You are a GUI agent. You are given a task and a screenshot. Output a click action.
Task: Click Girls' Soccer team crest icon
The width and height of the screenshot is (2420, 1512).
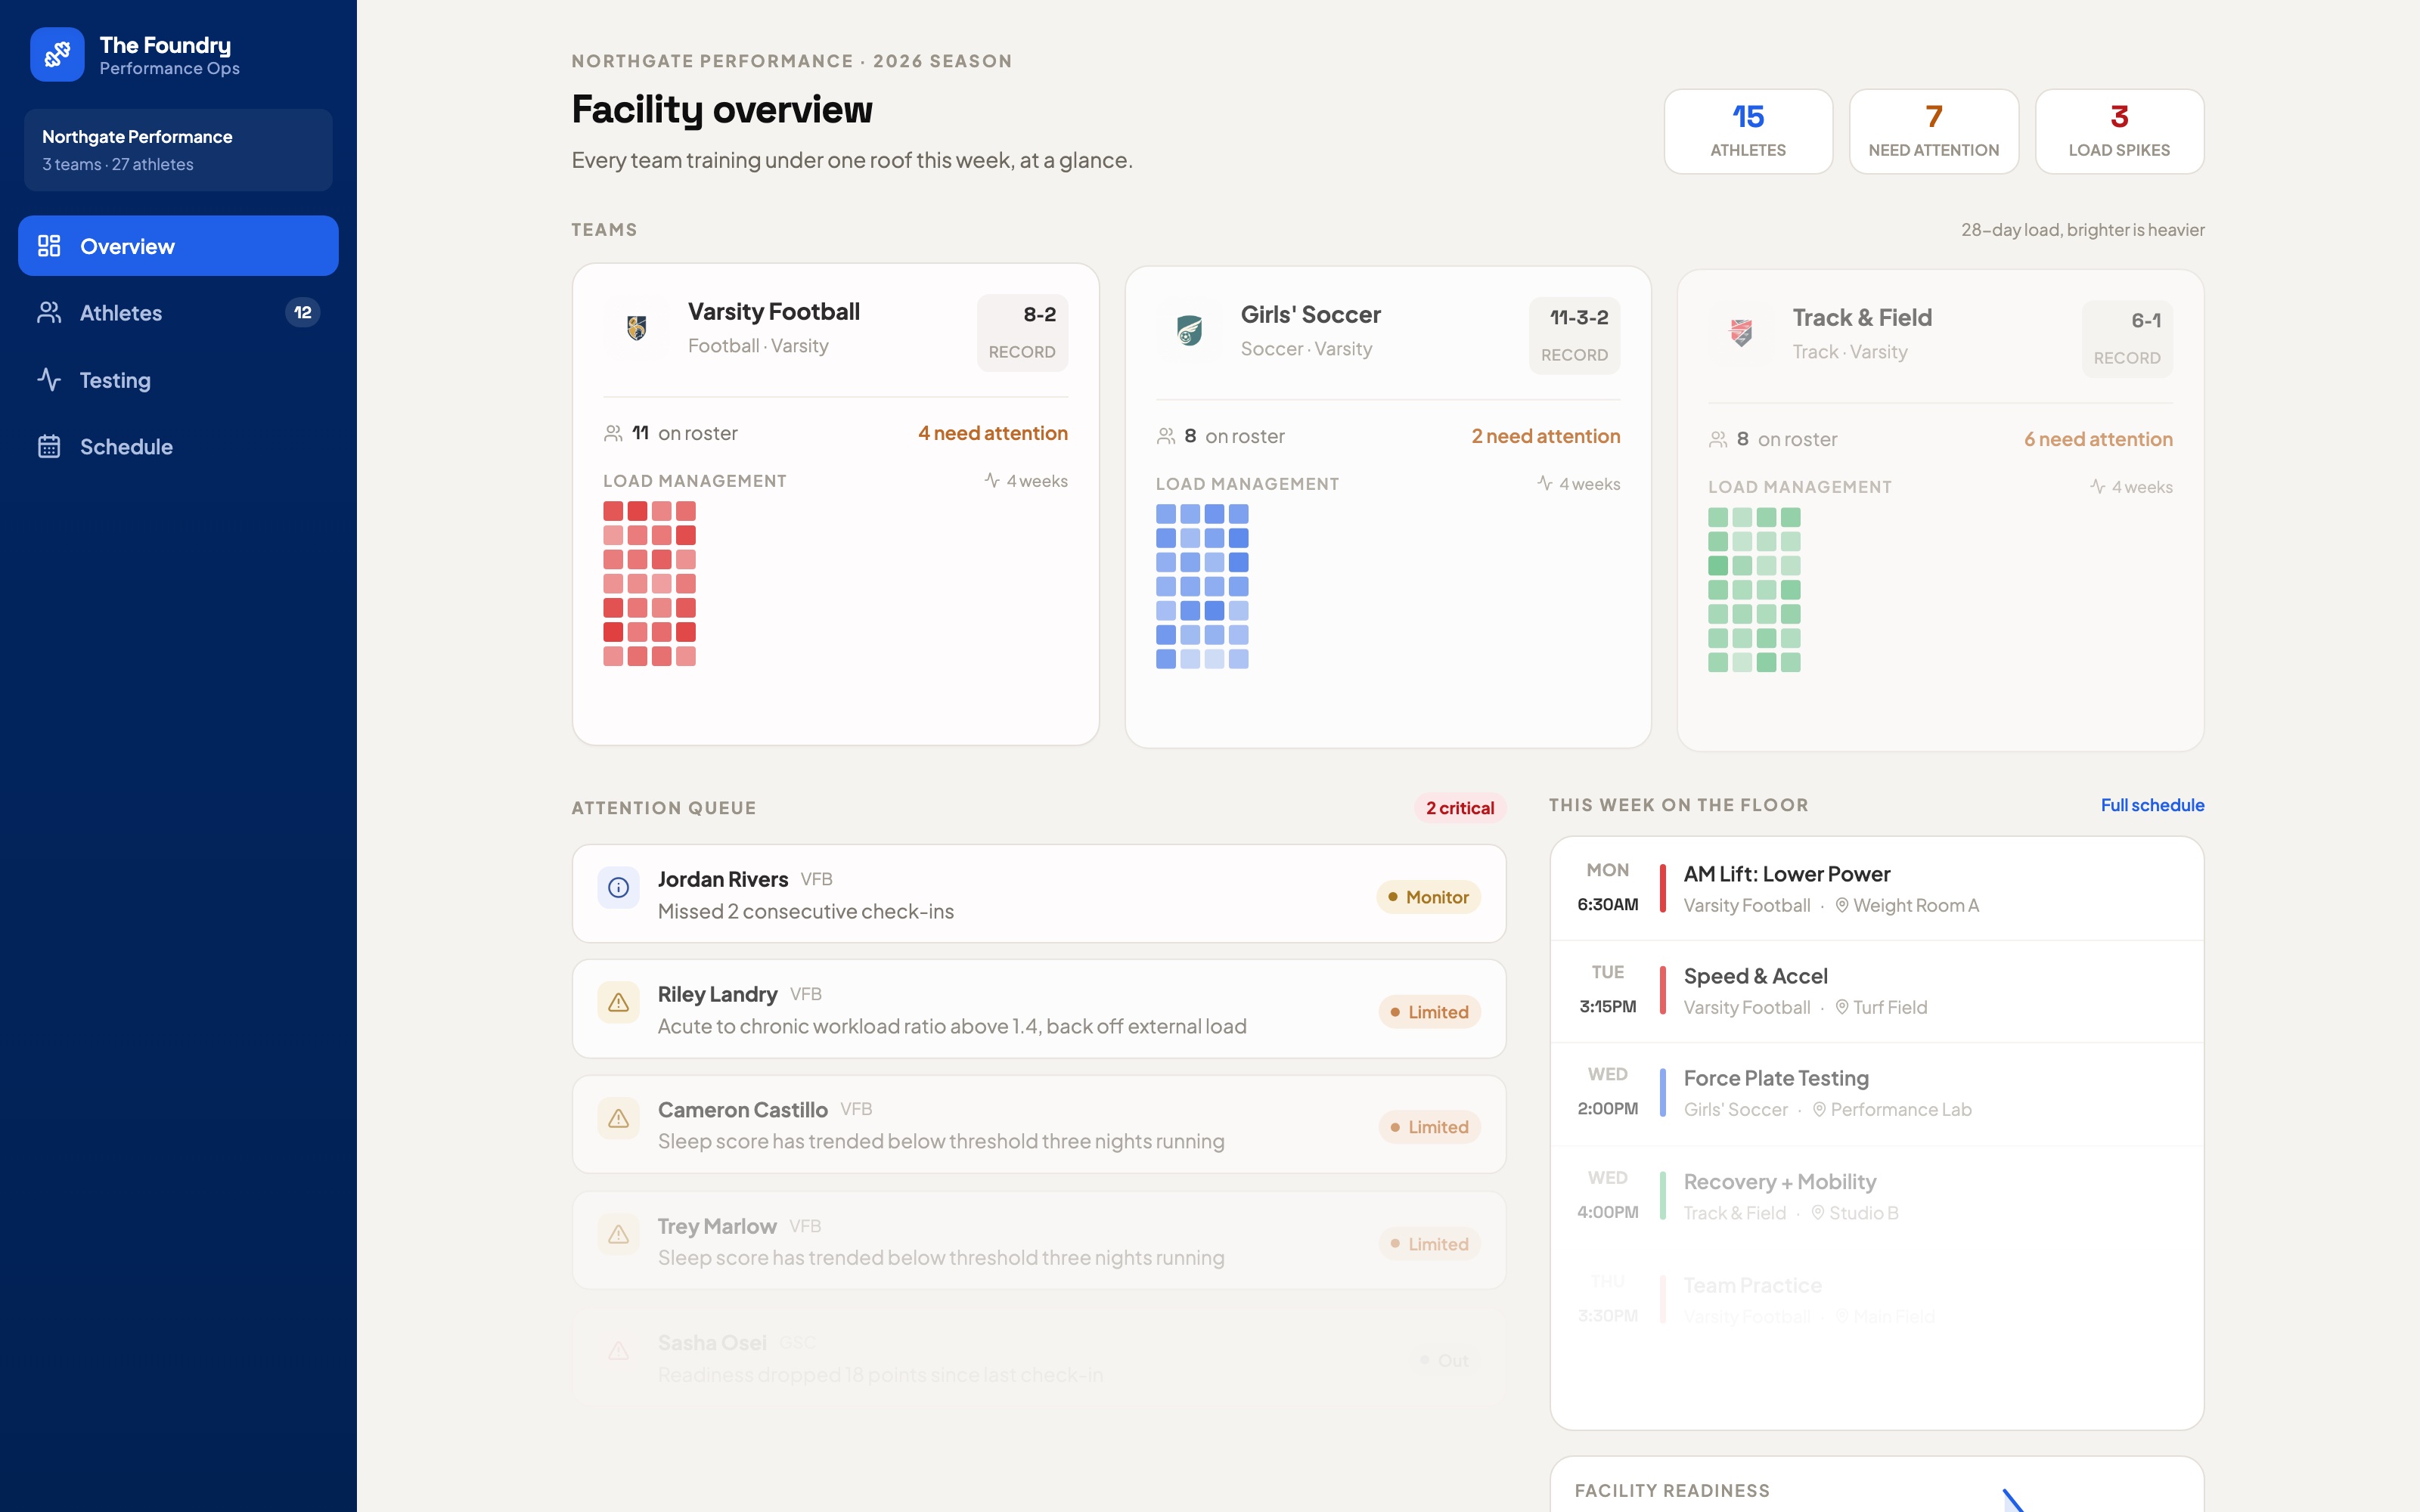coord(1189,331)
